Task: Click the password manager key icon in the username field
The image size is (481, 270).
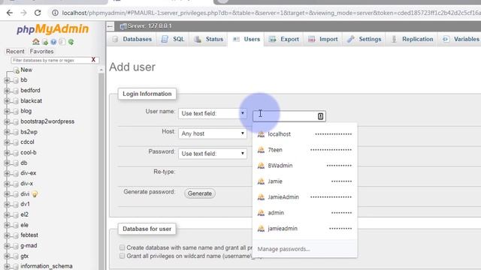Action: pos(320,116)
